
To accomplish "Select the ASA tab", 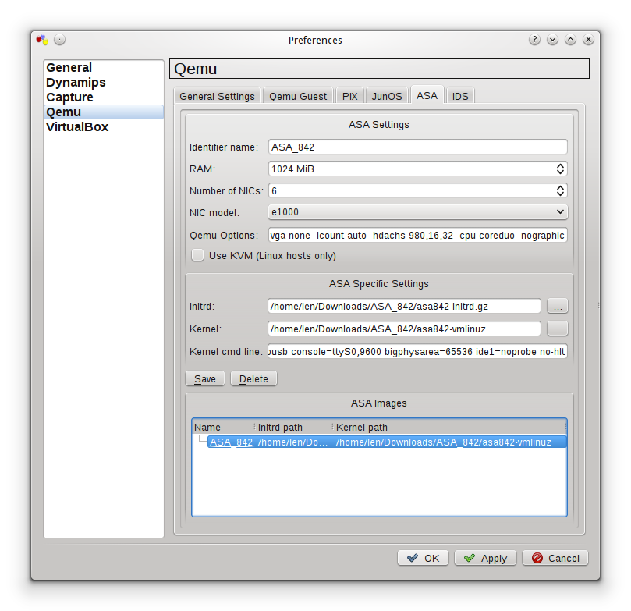I will 427,96.
